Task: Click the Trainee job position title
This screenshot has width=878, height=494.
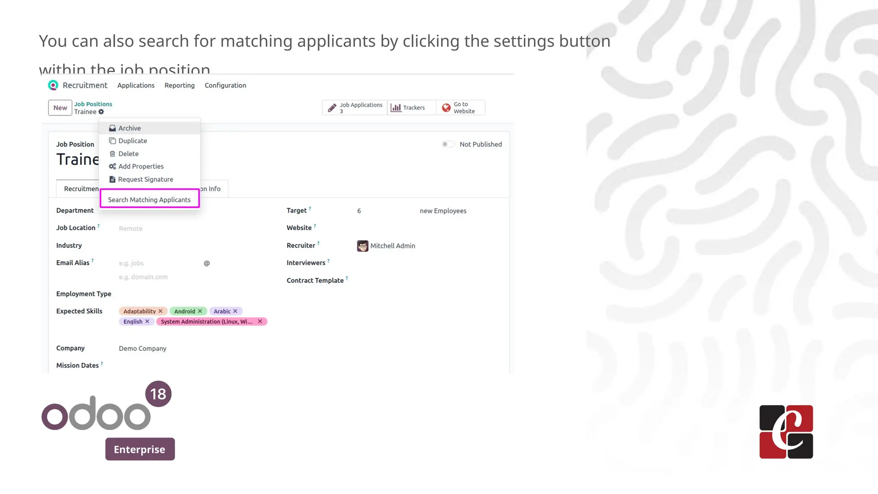Action: click(x=78, y=160)
